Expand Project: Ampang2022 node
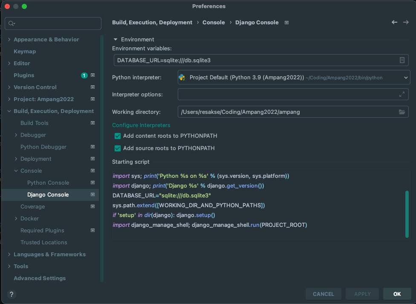The image size is (416, 304). click(x=9, y=99)
